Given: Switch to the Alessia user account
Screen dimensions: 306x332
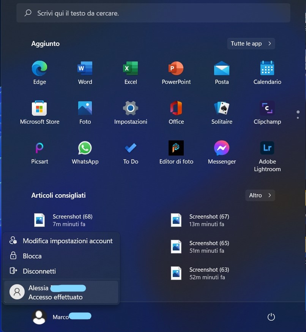Looking at the screenshot, I should pos(61,292).
